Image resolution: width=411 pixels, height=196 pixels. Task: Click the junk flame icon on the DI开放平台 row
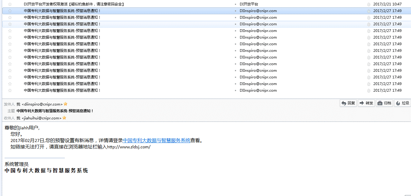point(368,4)
